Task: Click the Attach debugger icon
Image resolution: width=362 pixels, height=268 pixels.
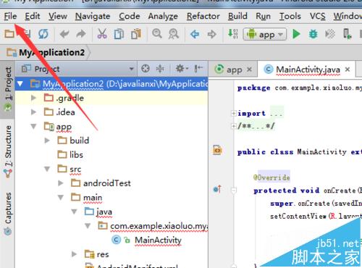Action: point(330,34)
